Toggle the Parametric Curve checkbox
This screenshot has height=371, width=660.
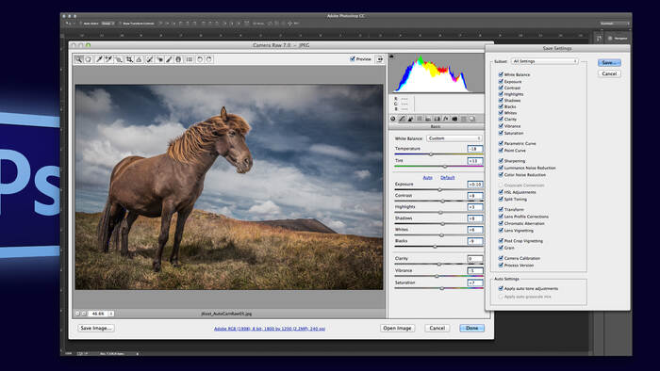501,143
